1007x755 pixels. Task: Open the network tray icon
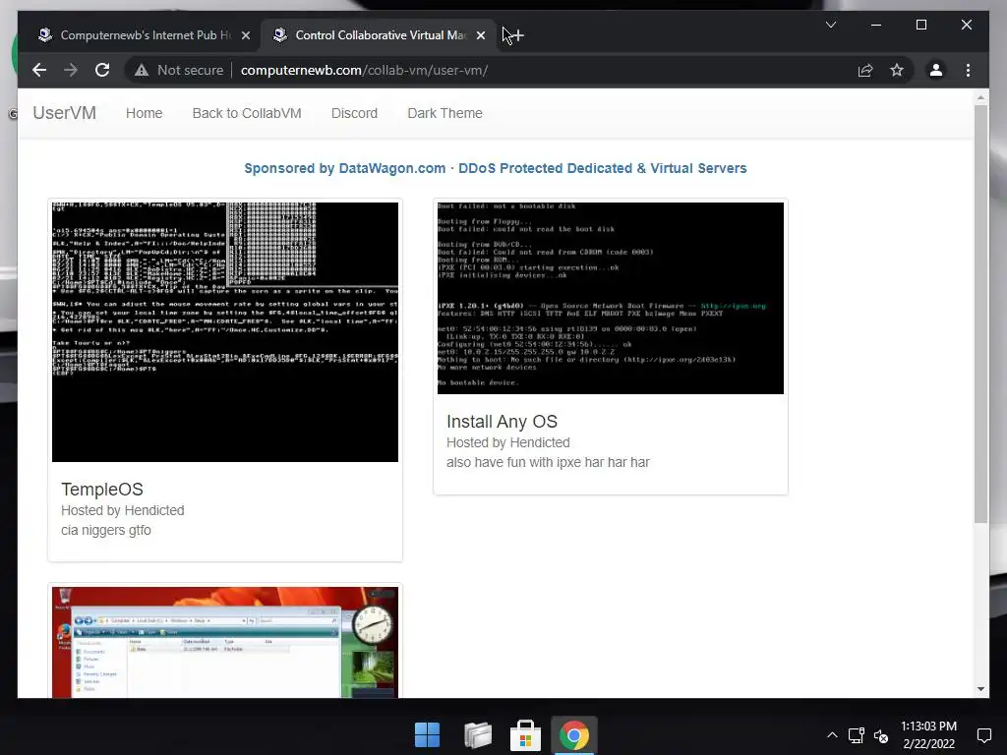pyautogui.click(x=857, y=735)
